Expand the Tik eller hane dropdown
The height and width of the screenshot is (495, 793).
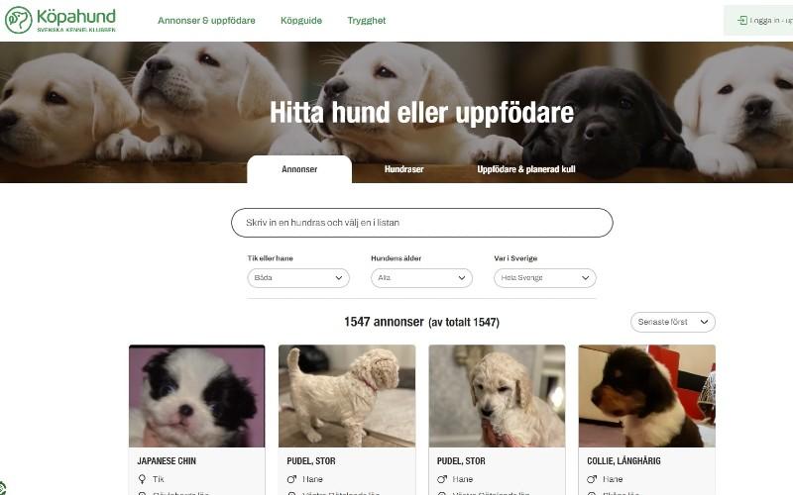click(298, 278)
